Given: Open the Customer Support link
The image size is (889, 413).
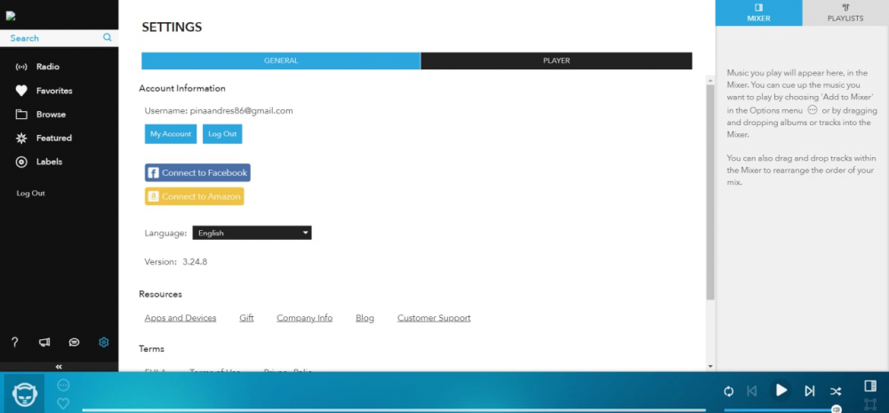Looking at the screenshot, I should [x=434, y=318].
